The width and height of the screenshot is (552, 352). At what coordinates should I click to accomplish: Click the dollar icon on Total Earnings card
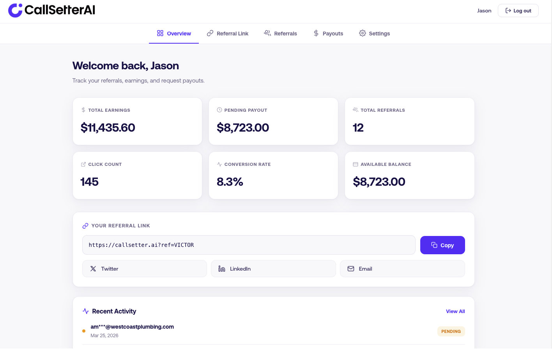(x=83, y=110)
